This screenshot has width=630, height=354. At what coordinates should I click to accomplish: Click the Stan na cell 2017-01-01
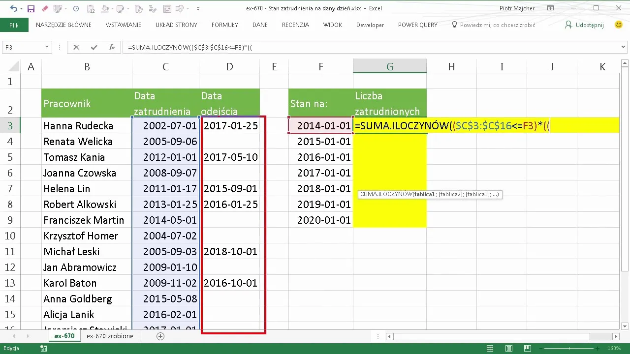tap(321, 173)
